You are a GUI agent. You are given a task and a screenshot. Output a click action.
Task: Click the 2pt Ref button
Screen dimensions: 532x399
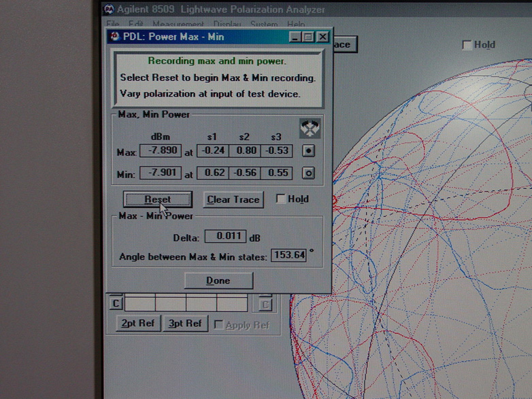coord(138,324)
